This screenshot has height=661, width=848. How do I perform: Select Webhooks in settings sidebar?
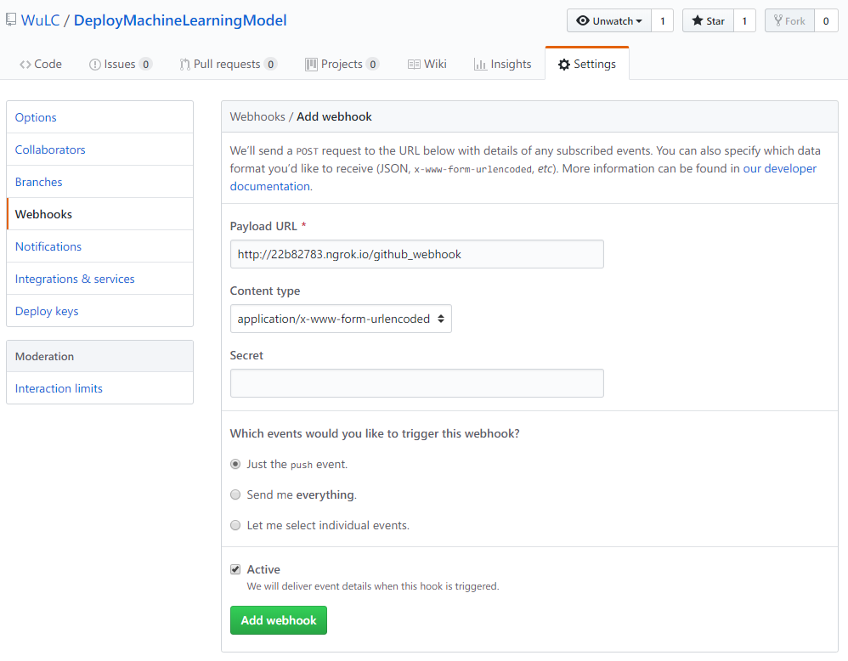pyautogui.click(x=99, y=214)
